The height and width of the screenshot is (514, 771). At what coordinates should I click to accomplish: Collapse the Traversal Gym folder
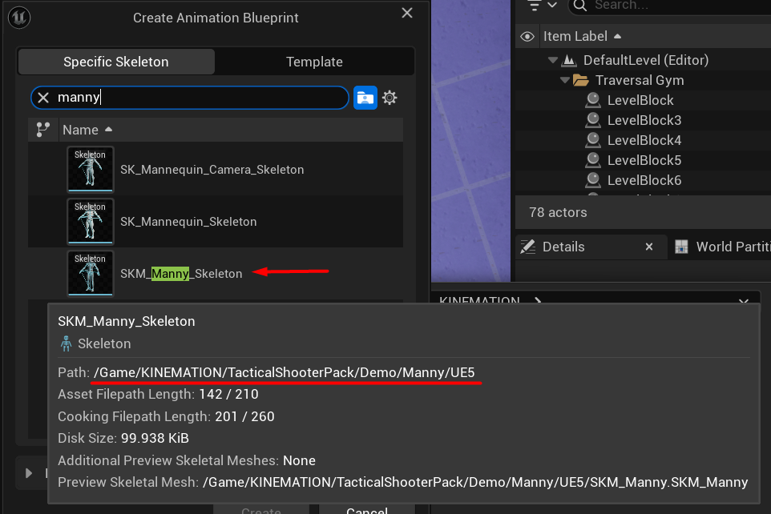point(564,80)
